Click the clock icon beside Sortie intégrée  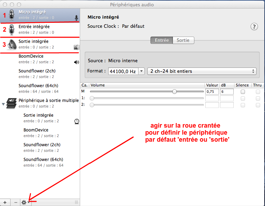[x=77, y=121]
